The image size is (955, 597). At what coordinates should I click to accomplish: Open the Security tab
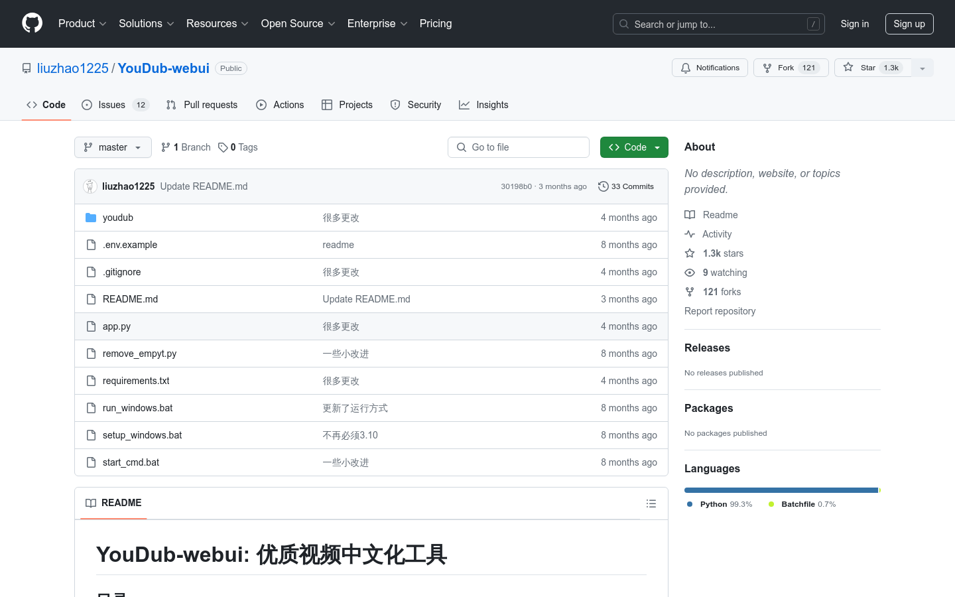[x=416, y=105]
